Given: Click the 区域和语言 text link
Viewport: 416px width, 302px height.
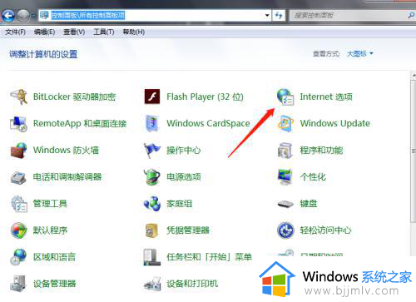Looking at the screenshot, I should [x=54, y=257].
